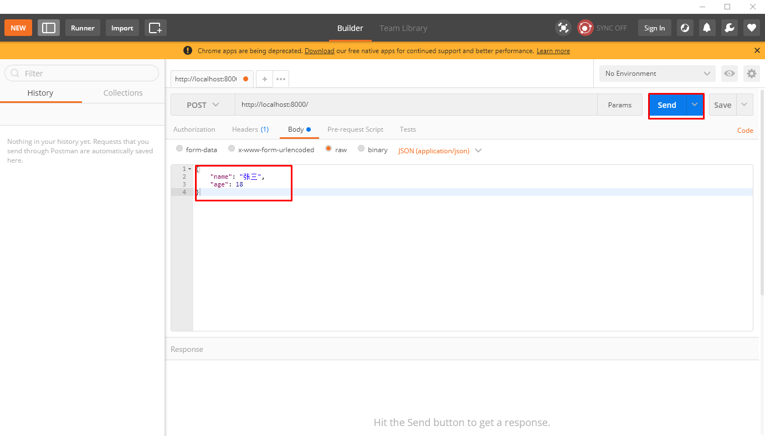Follow the Learn more link
Viewport: 765px width, 436px height.
(553, 51)
